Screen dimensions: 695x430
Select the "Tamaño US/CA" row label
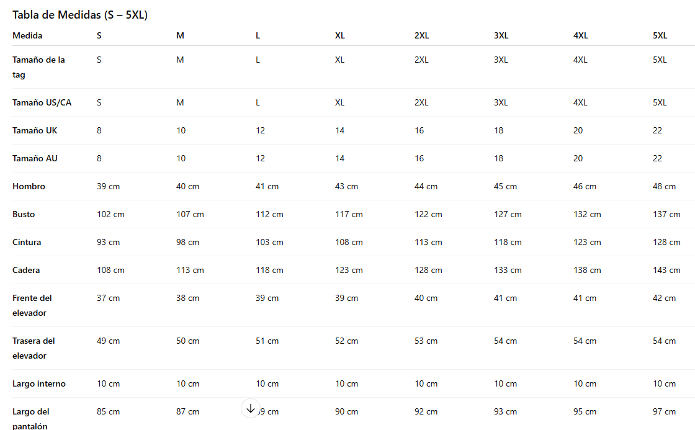coord(42,102)
